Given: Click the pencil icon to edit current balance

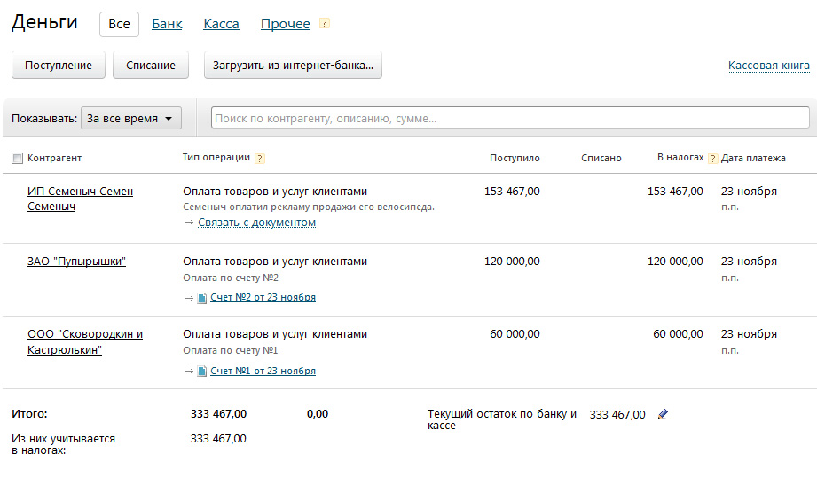Looking at the screenshot, I should pos(663,414).
